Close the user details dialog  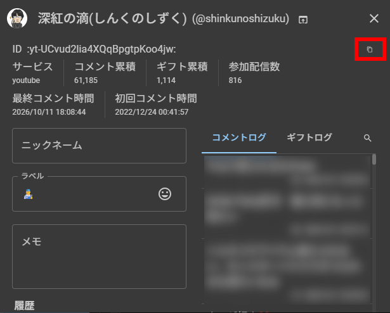click(374, 18)
